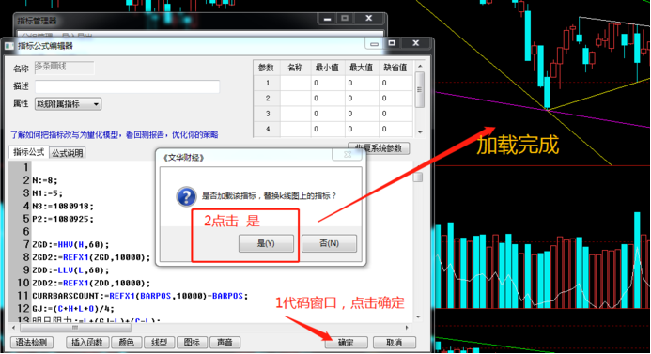Click the 是(Y) button in dialog

click(x=266, y=243)
